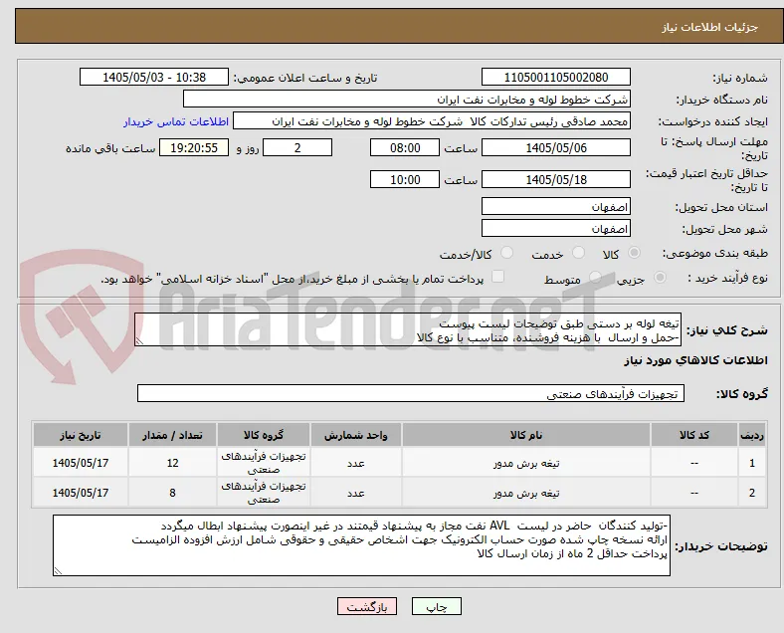Click the validity time field 10:00
The width and height of the screenshot is (784, 633).
coord(405,179)
